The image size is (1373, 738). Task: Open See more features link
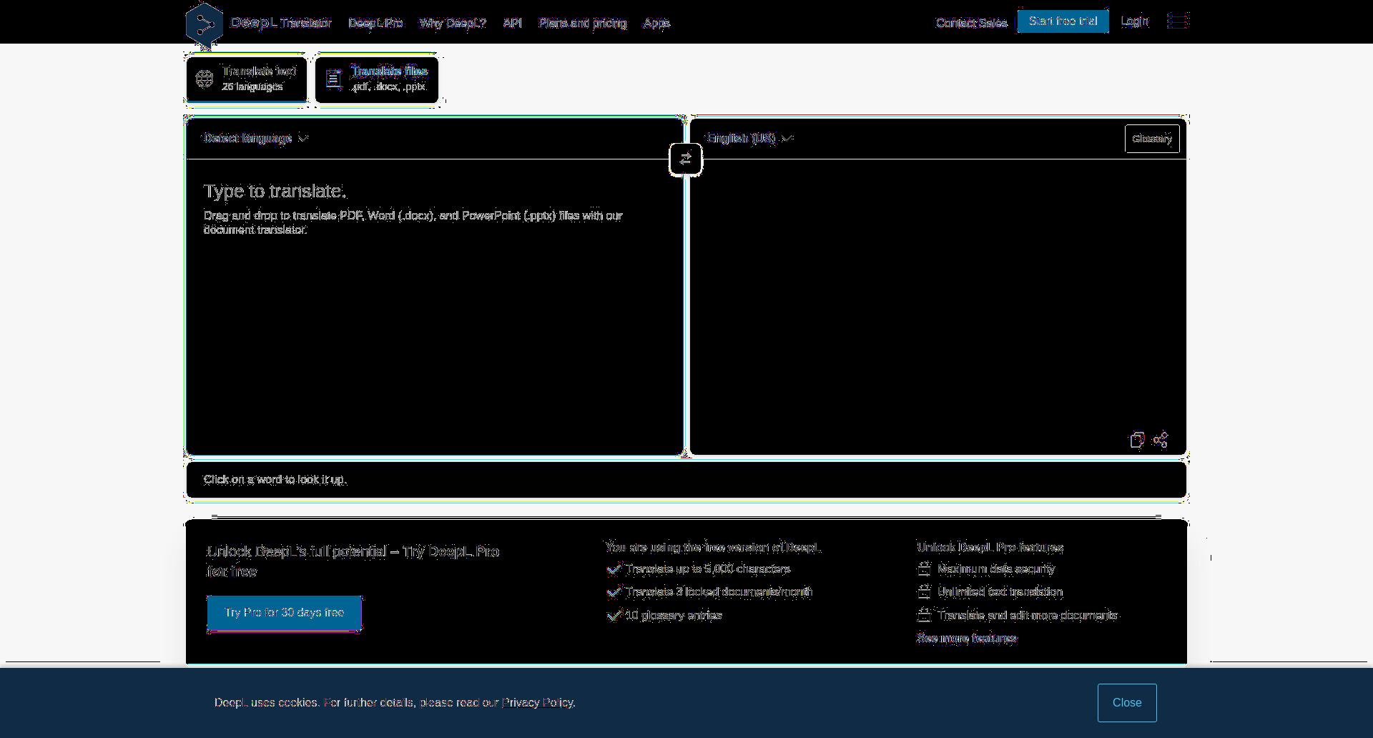click(967, 638)
